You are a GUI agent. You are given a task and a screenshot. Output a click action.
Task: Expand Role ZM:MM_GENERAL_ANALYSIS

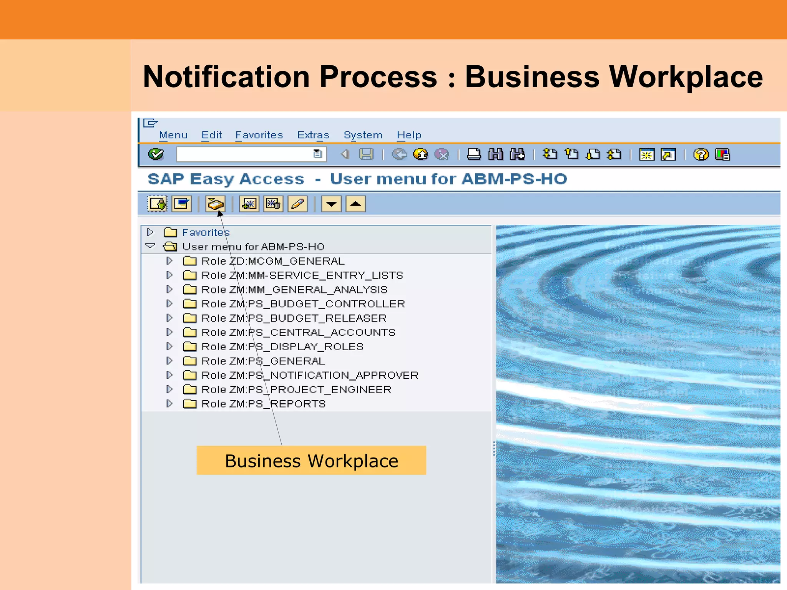pyautogui.click(x=169, y=289)
